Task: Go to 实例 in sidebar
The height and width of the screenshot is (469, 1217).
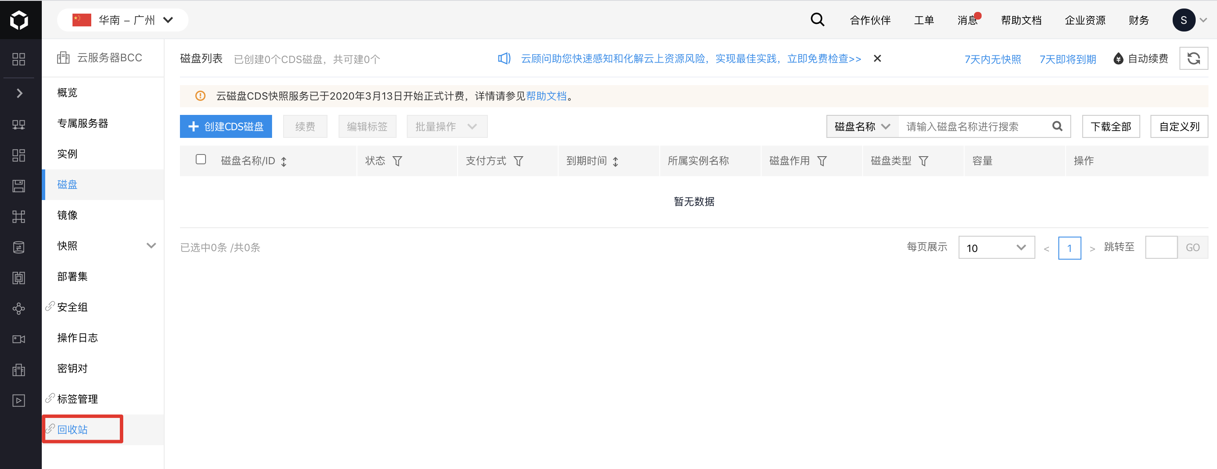Action: point(67,154)
